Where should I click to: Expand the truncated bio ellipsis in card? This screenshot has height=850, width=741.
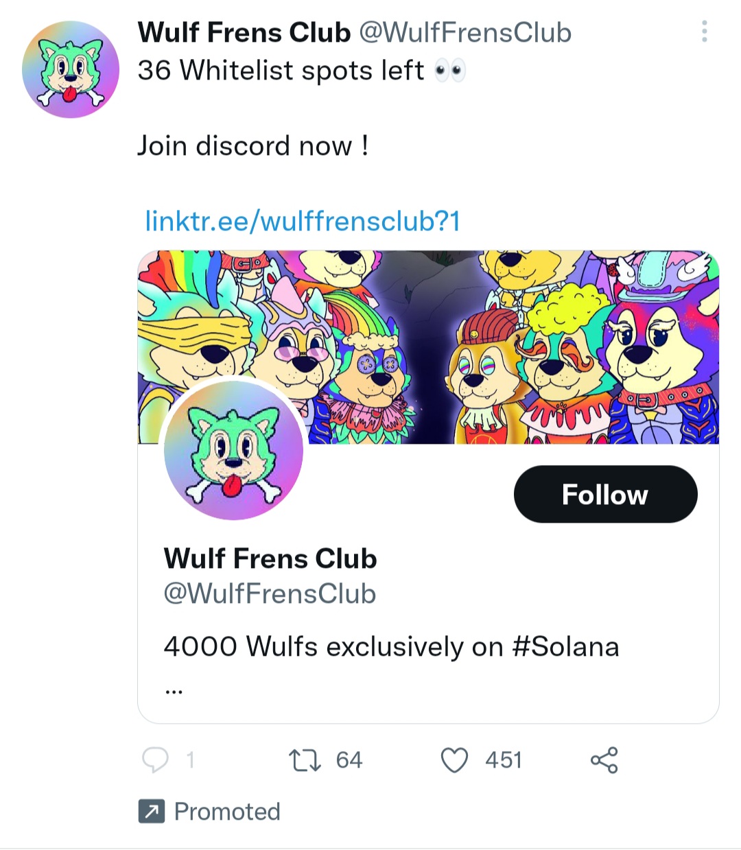174,689
